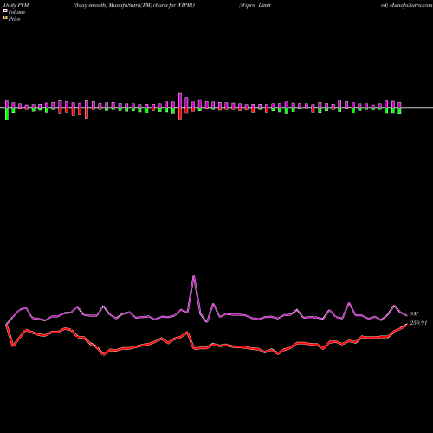
Task: Click the Price legend color swatch
Action: 5,18
